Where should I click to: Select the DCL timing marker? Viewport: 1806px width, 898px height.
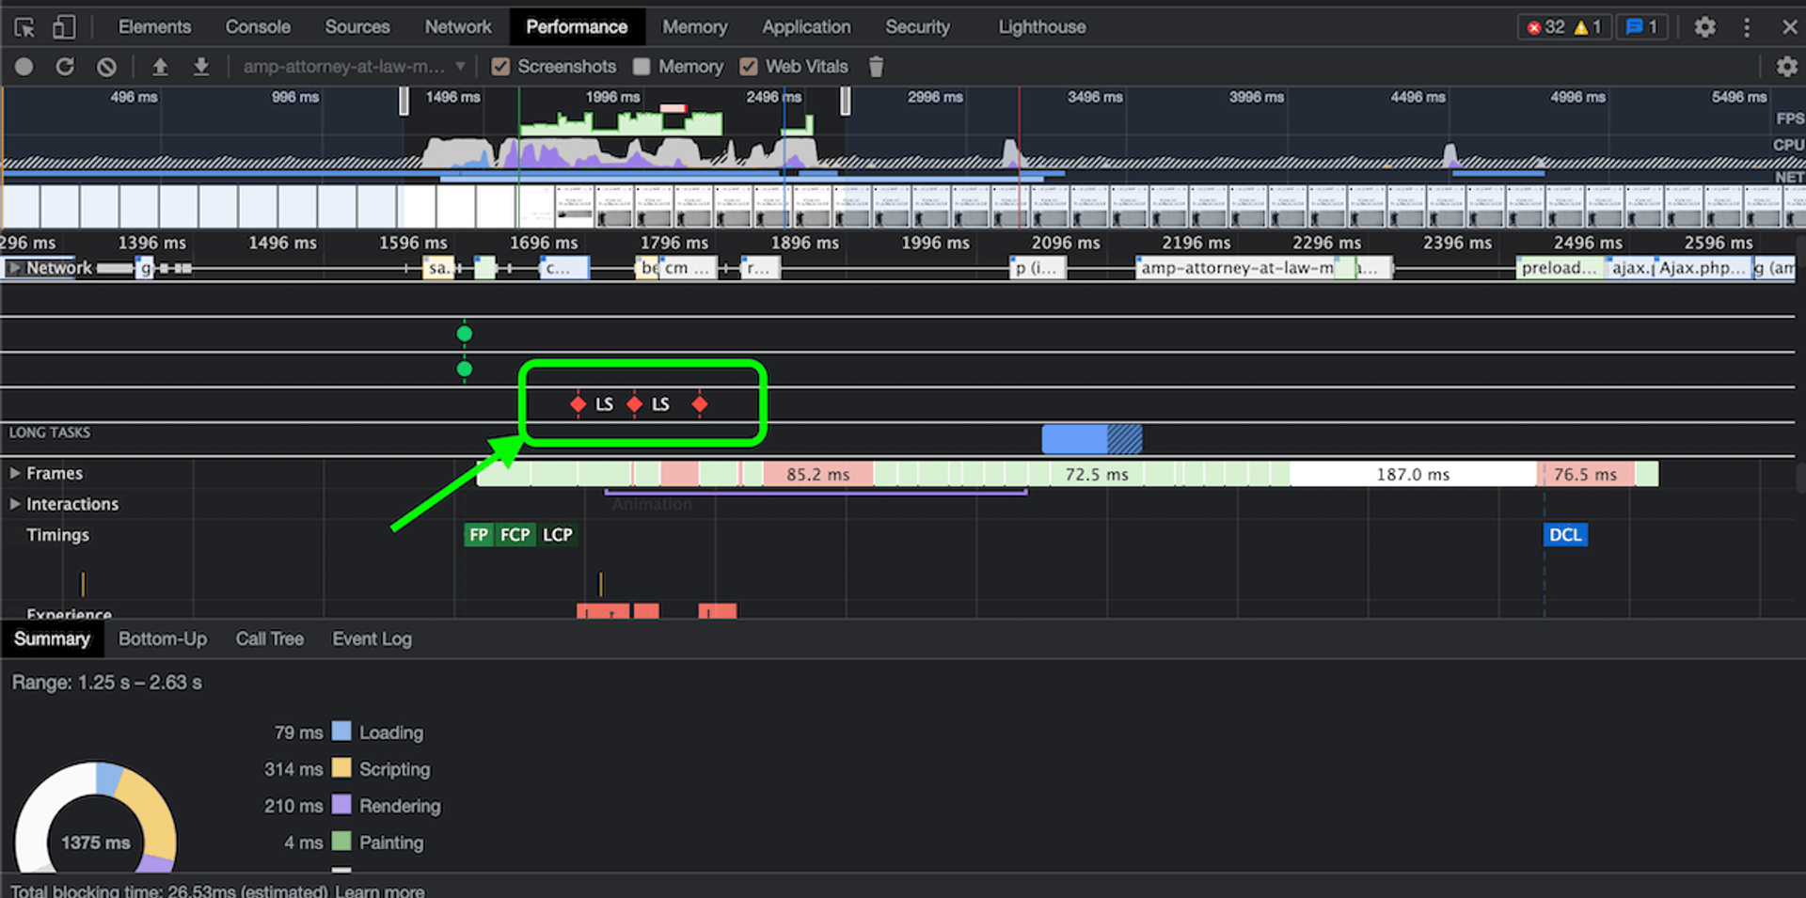pos(1565,535)
